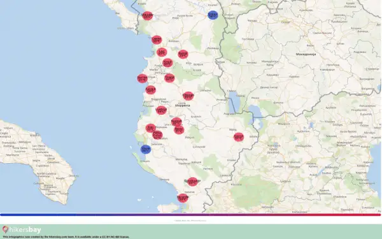382x239 pixels.
Task: Click the hikersbay pin icon in footer
Action: [5, 229]
